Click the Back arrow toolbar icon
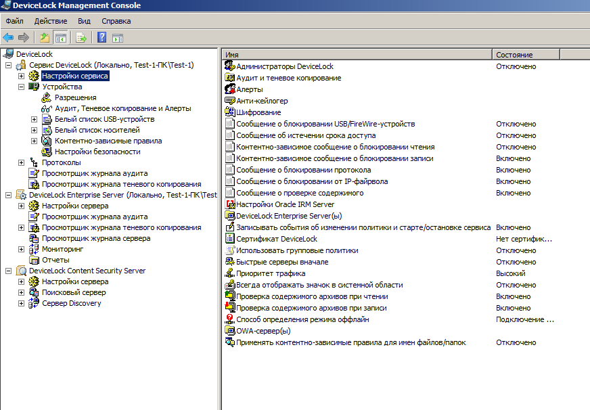 tap(8, 37)
